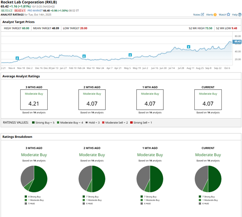
Task: Click the Watch star icon
Action: (x=228, y=15)
